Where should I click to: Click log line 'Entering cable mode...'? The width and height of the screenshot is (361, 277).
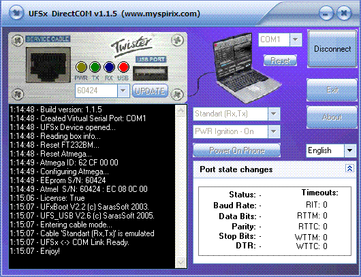61,225
